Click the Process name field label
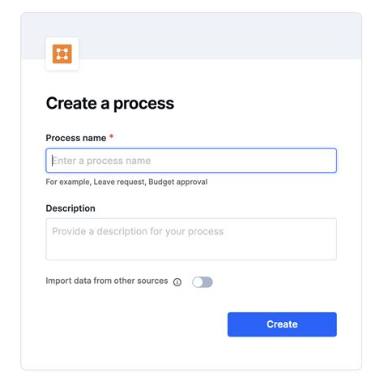Image resolution: width=384 pixels, height=386 pixels. click(x=76, y=138)
